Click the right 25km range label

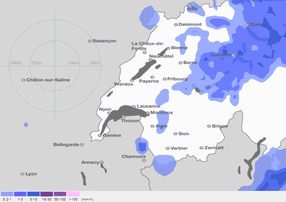click(x=74, y=63)
